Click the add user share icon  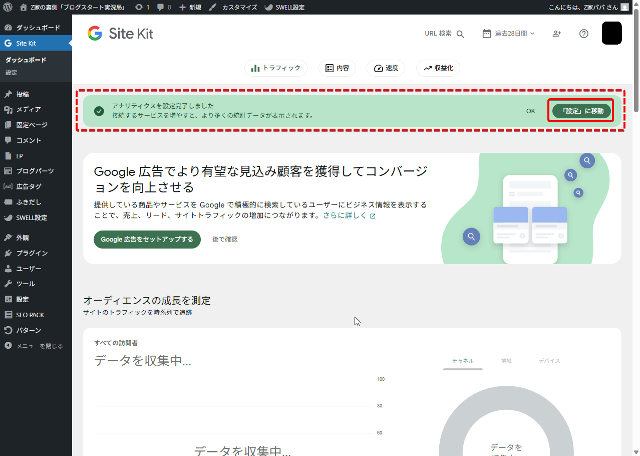pos(557,34)
